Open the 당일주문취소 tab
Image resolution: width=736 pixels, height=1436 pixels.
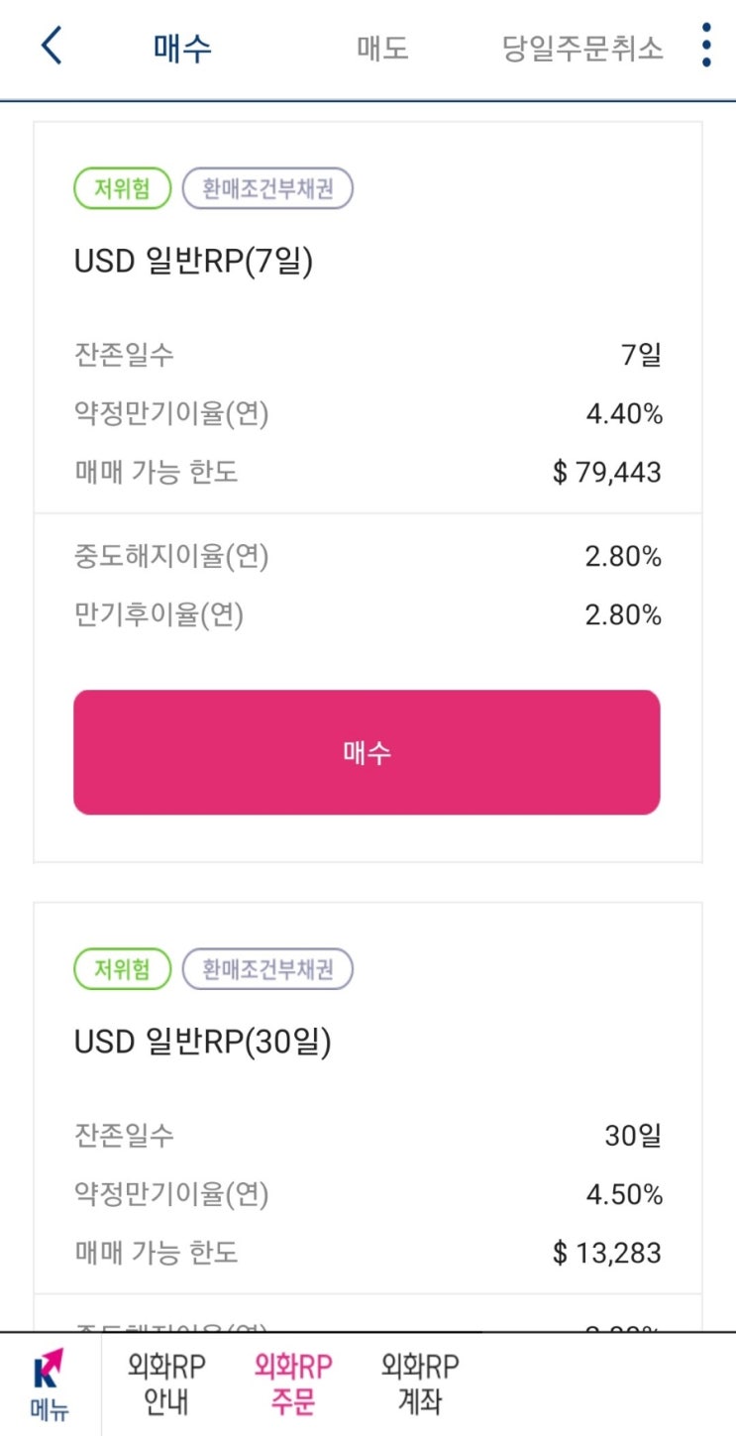point(582,48)
